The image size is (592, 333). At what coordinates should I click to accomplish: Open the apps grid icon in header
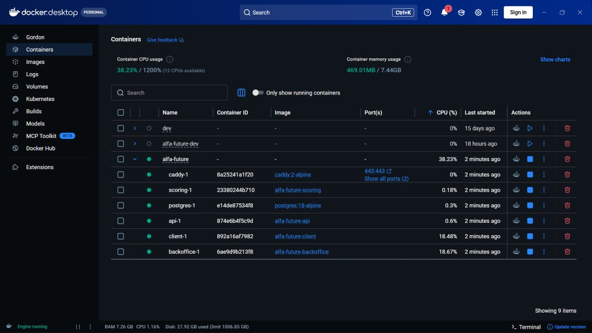pyautogui.click(x=495, y=13)
